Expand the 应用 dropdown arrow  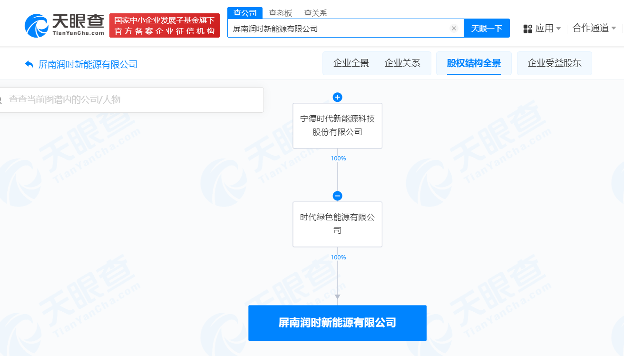click(558, 29)
